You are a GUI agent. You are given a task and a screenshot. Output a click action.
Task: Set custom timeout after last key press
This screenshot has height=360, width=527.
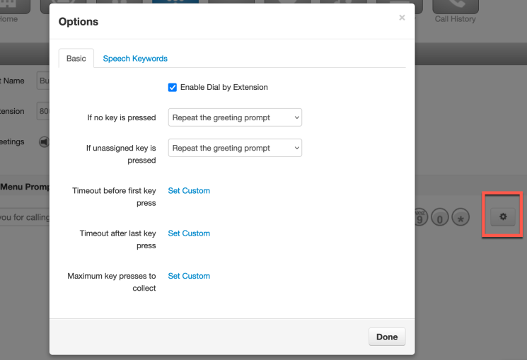point(189,233)
